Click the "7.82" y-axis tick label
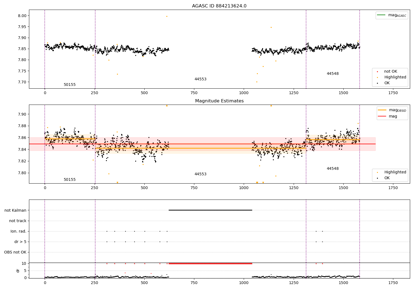 (x=22, y=161)
